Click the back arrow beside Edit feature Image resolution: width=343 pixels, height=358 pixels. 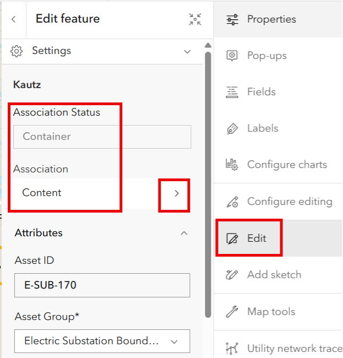tap(13, 19)
